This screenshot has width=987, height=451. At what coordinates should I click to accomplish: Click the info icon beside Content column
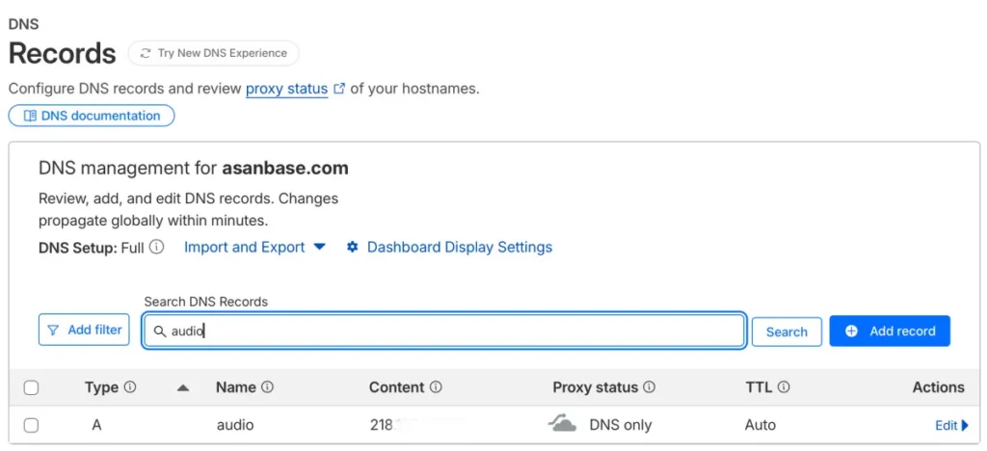coord(436,386)
